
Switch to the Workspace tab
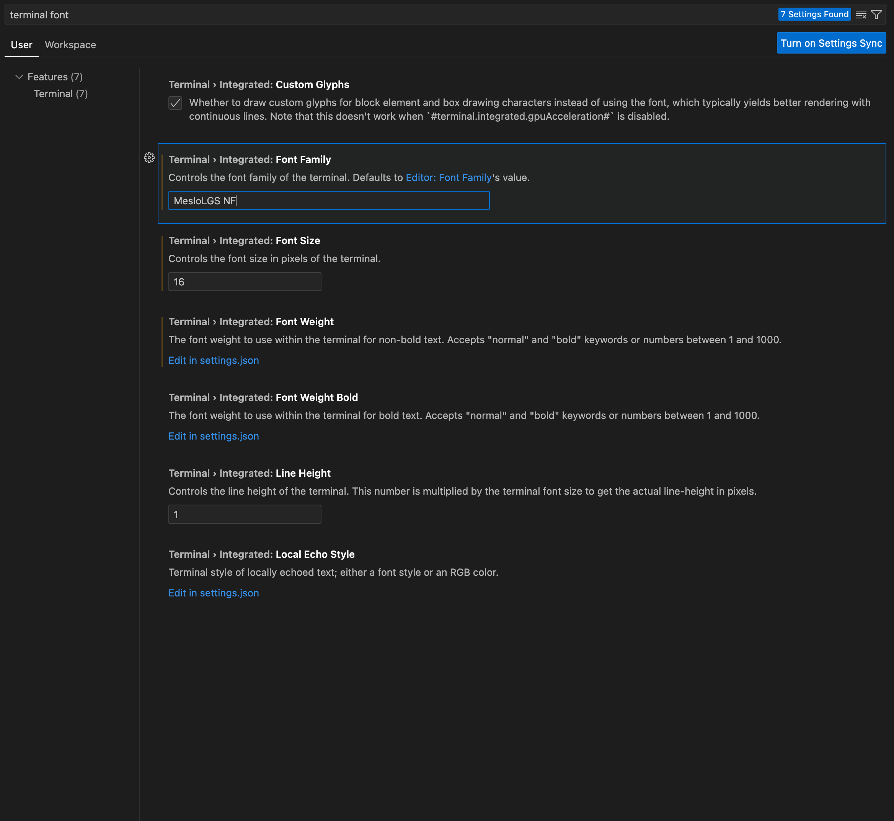point(70,45)
